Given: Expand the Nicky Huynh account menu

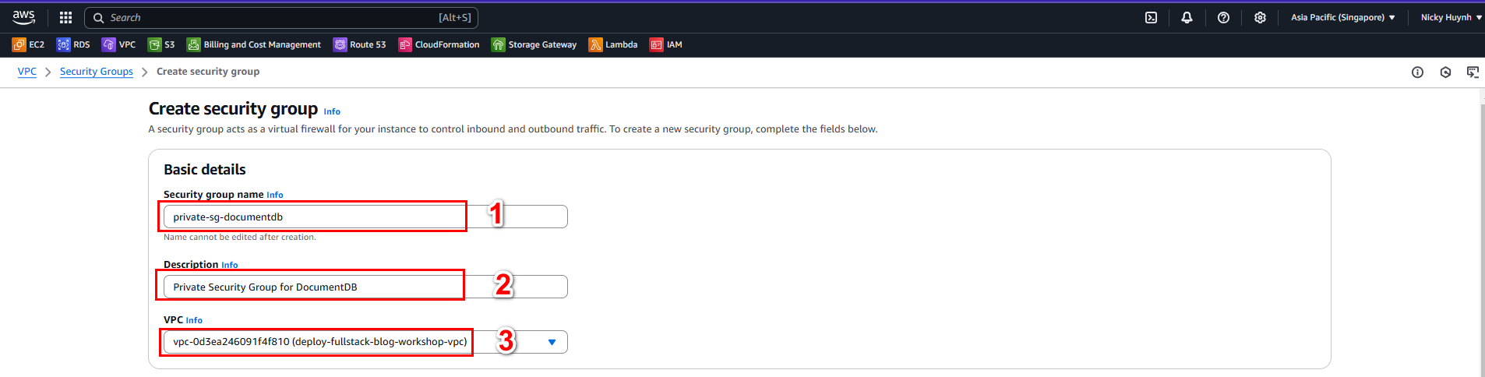Looking at the screenshot, I should [x=1451, y=17].
